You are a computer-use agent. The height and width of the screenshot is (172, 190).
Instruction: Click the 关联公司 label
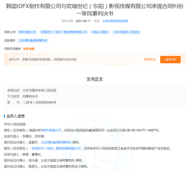pos(10,32)
